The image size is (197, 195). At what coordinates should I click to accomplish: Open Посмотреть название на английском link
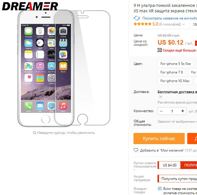pos(170,18)
